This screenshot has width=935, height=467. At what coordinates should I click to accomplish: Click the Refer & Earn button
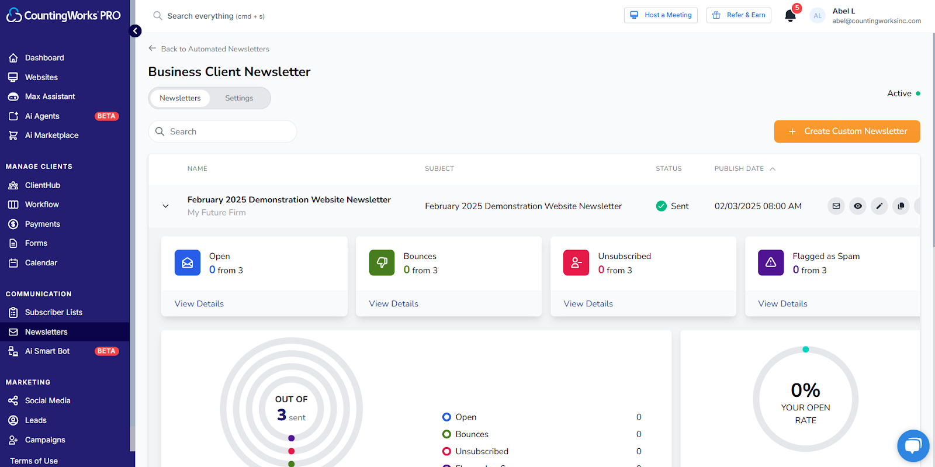tap(739, 15)
